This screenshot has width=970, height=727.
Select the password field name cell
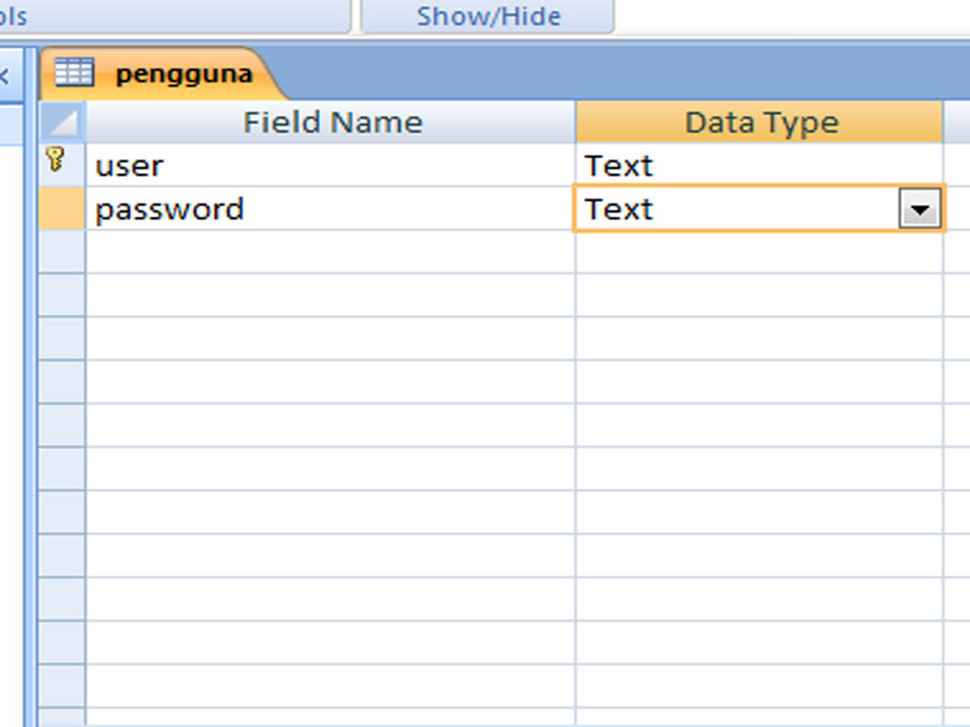(x=330, y=209)
